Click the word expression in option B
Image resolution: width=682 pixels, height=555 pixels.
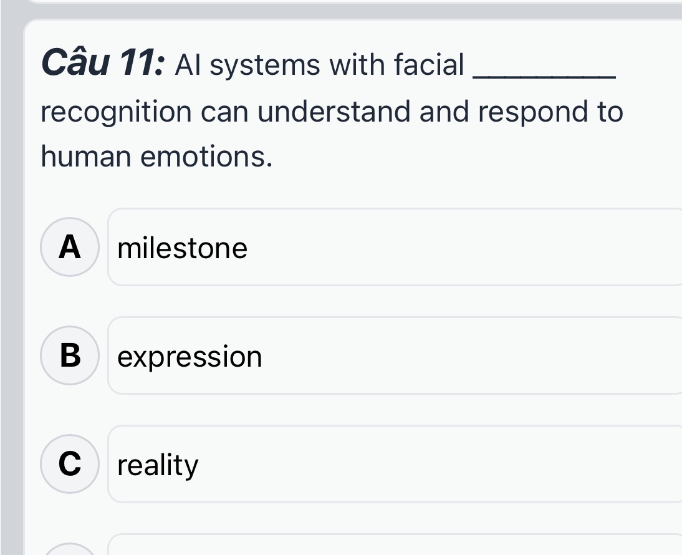[190, 355]
